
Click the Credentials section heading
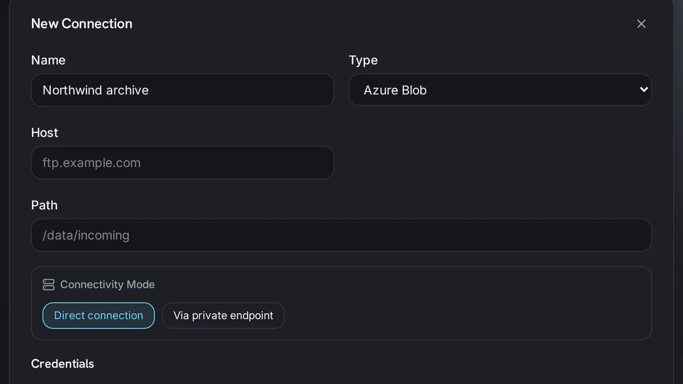pyautogui.click(x=63, y=364)
